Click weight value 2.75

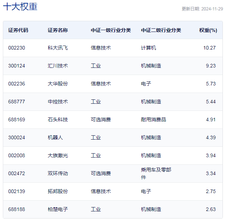click(211, 192)
